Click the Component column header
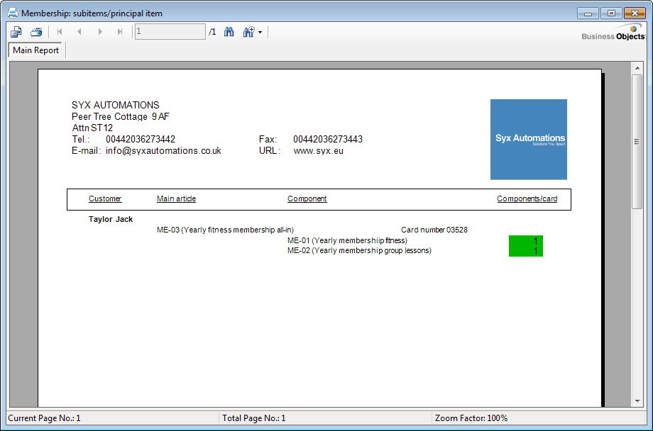Viewport: 653px width, 431px height. tap(307, 199)
